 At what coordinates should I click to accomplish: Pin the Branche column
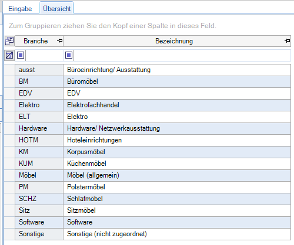[60, 41]
